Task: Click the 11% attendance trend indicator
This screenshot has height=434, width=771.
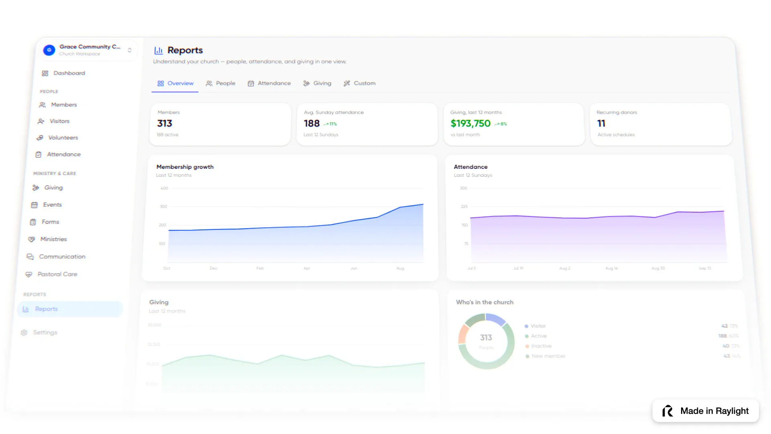Action: pos(330,124)
